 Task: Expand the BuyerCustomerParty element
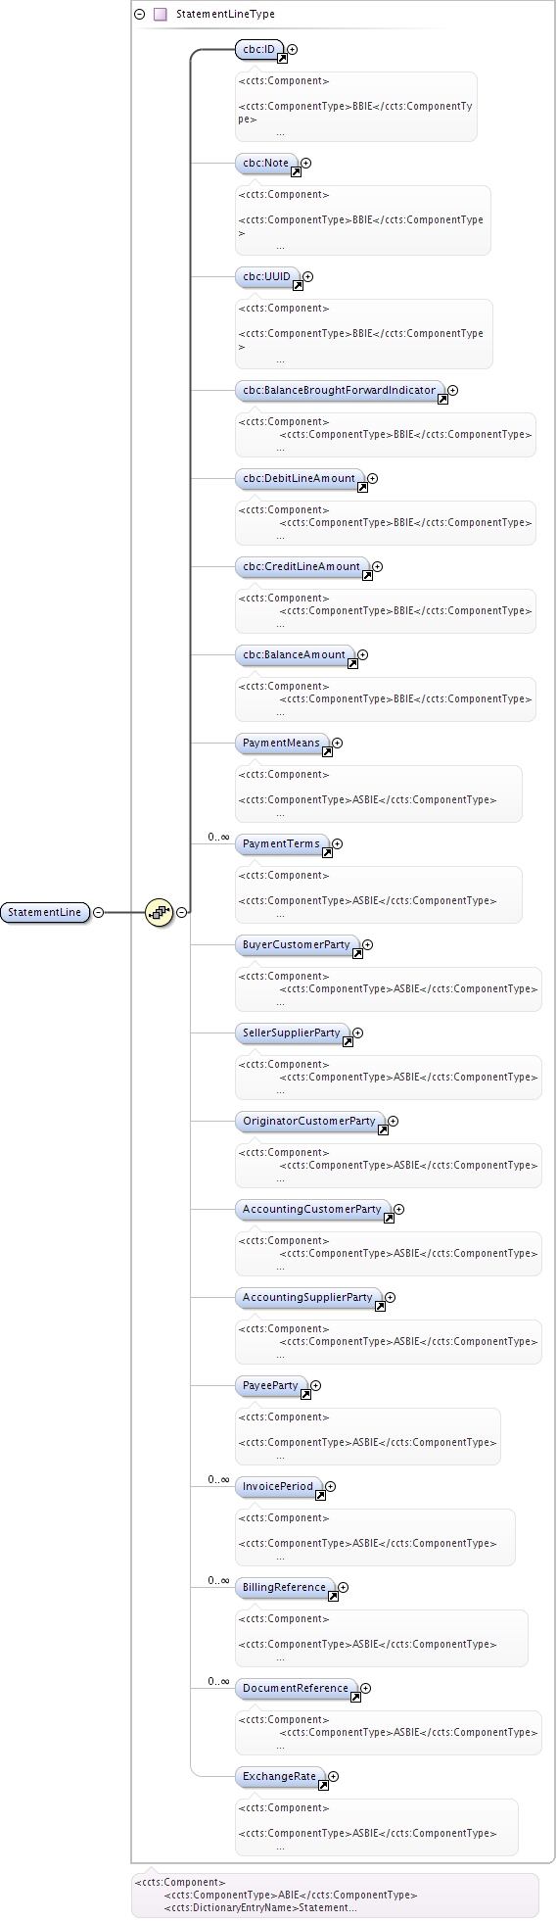click(x=367, y=944)
